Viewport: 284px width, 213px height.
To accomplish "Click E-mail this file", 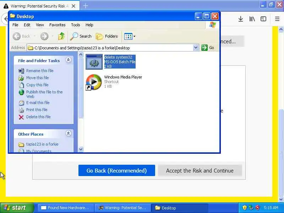I will coord(38,103).
